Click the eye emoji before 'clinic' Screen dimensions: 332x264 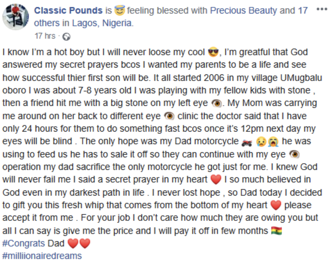pyautogui.click(x=169, y=116)
